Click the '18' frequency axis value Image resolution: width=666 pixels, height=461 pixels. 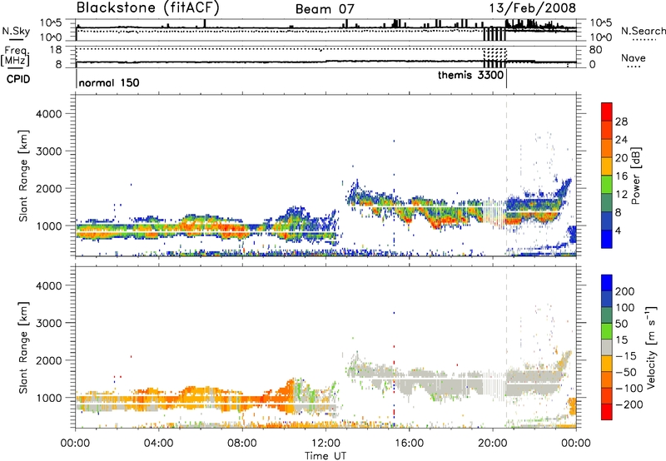[x=56, y=50]
